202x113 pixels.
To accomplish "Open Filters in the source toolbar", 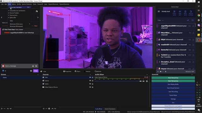I will point(78,72).
